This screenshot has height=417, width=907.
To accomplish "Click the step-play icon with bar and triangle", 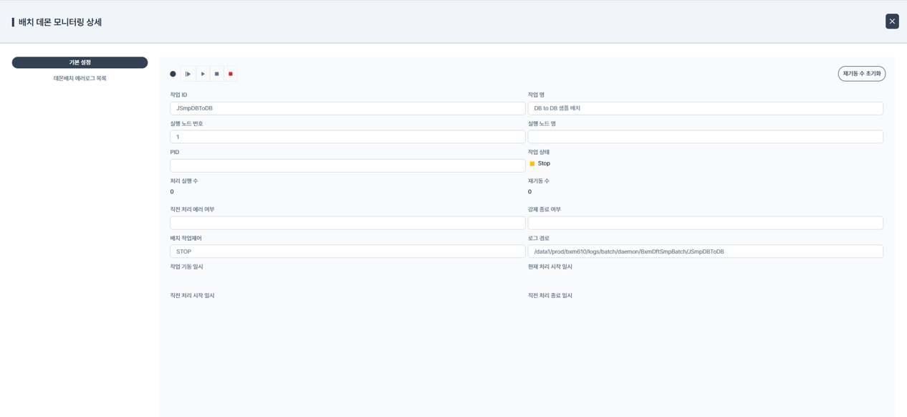I will click(x=188, y=74).
